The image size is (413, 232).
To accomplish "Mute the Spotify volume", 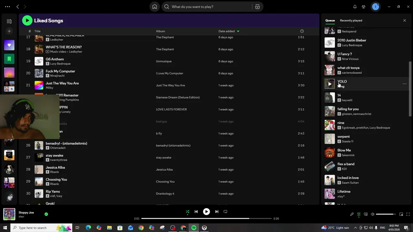I will (372, 214).
